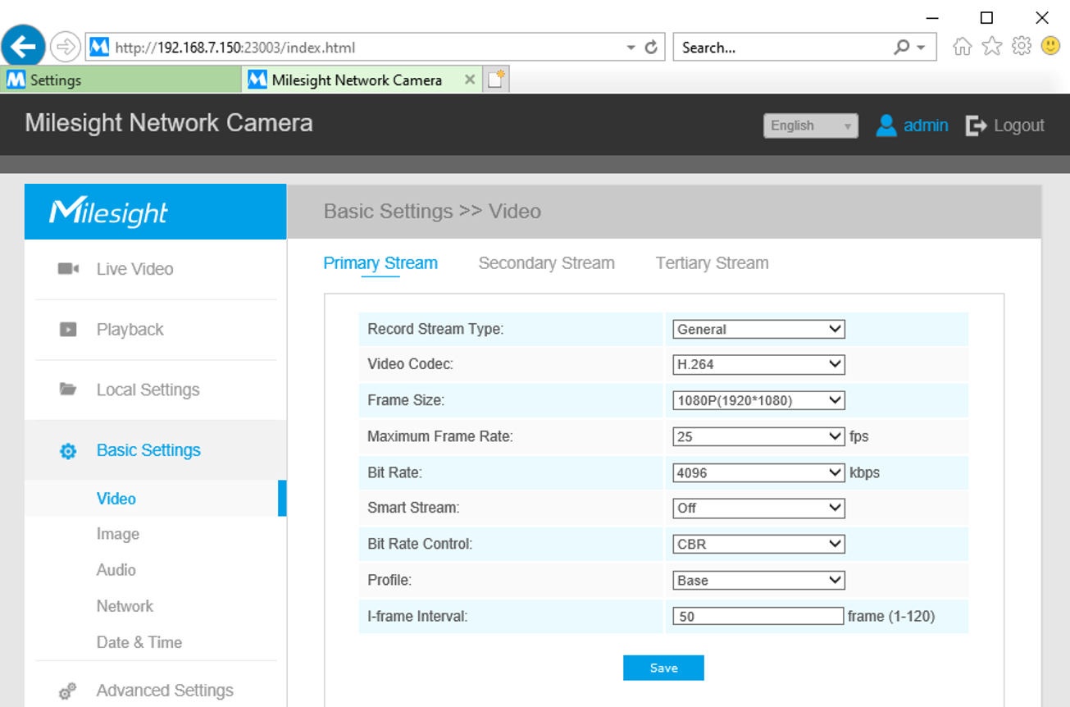Click the search magnifier icon
1070x707 pixels.
tap(902, 48)
